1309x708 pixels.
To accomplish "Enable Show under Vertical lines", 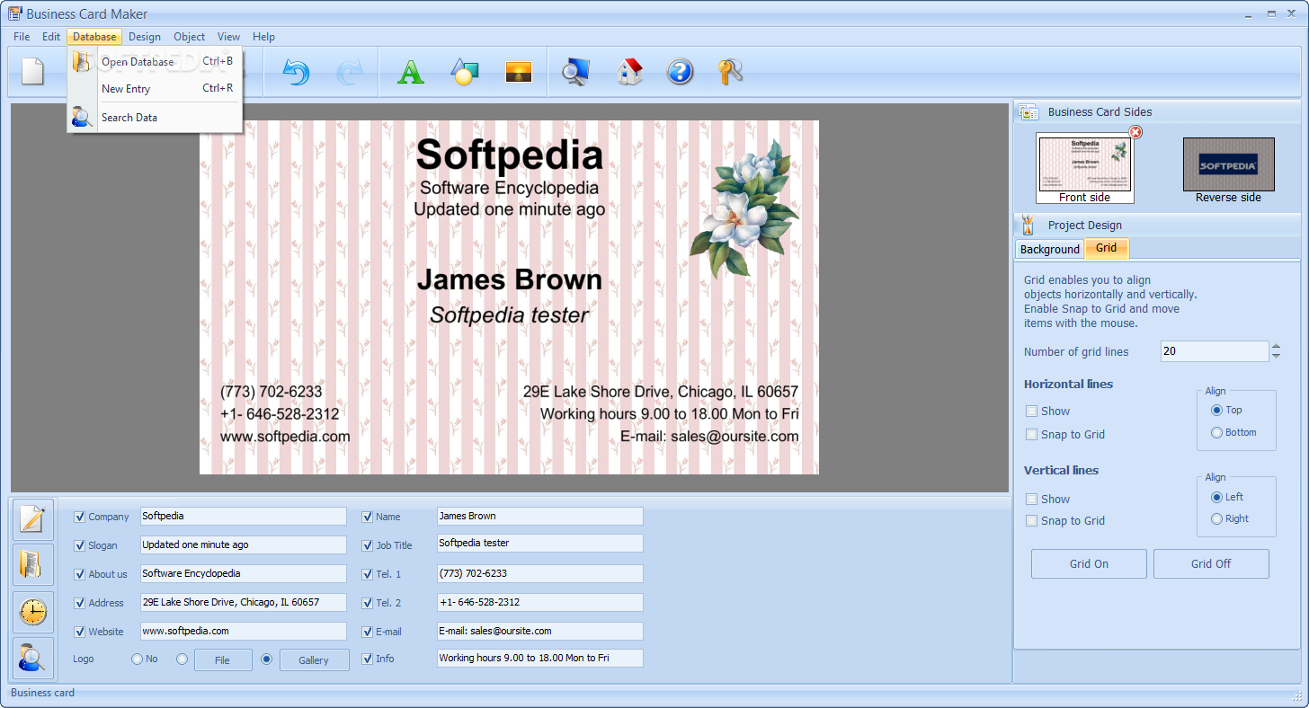I will tap(1032, 500).
